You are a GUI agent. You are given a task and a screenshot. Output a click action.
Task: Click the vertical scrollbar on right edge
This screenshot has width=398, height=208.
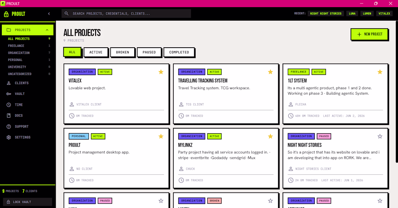[x=397, y=91]
